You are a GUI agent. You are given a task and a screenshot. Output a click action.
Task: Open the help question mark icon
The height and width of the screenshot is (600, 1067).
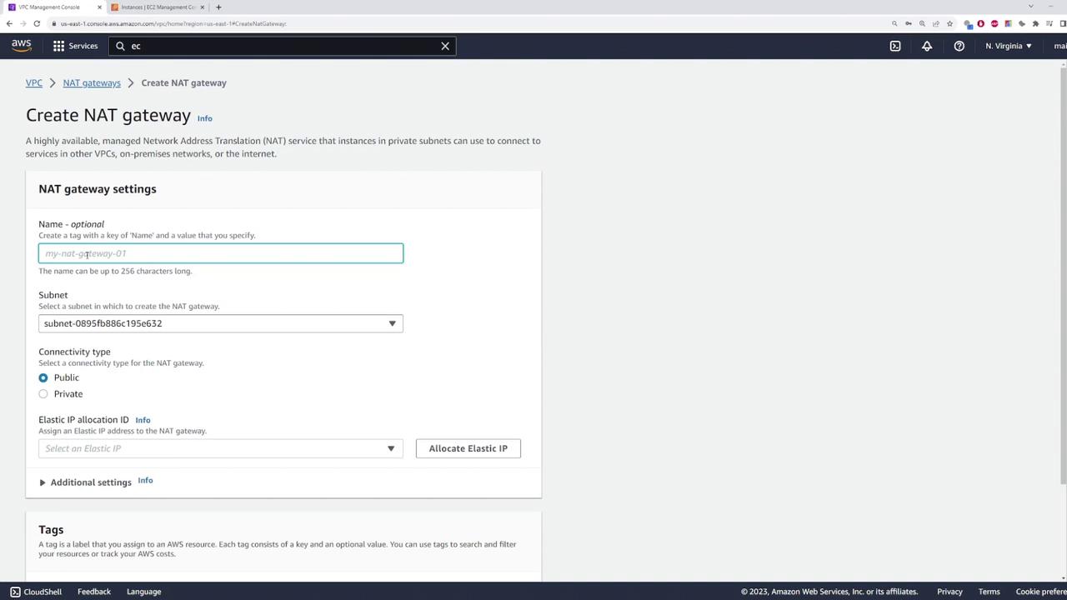(959, 46)
